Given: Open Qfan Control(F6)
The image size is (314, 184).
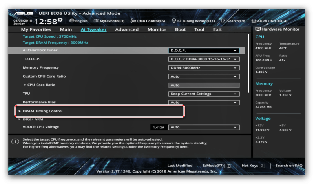Looking at the screenshot, I should click(x=148, y=21).
